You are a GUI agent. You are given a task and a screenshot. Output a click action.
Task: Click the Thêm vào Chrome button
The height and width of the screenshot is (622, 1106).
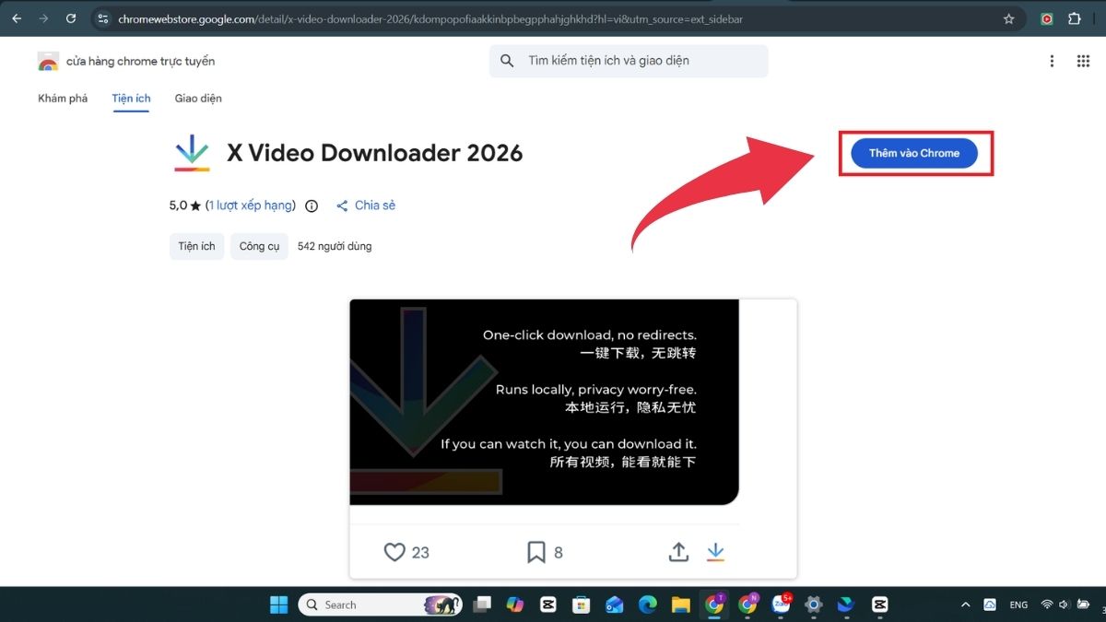(913, 153)
